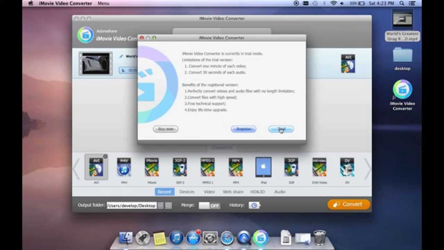The width and height of the screenshot is (444, 250).
Task: Select the M4V format icon
Action: pos(124,167)
